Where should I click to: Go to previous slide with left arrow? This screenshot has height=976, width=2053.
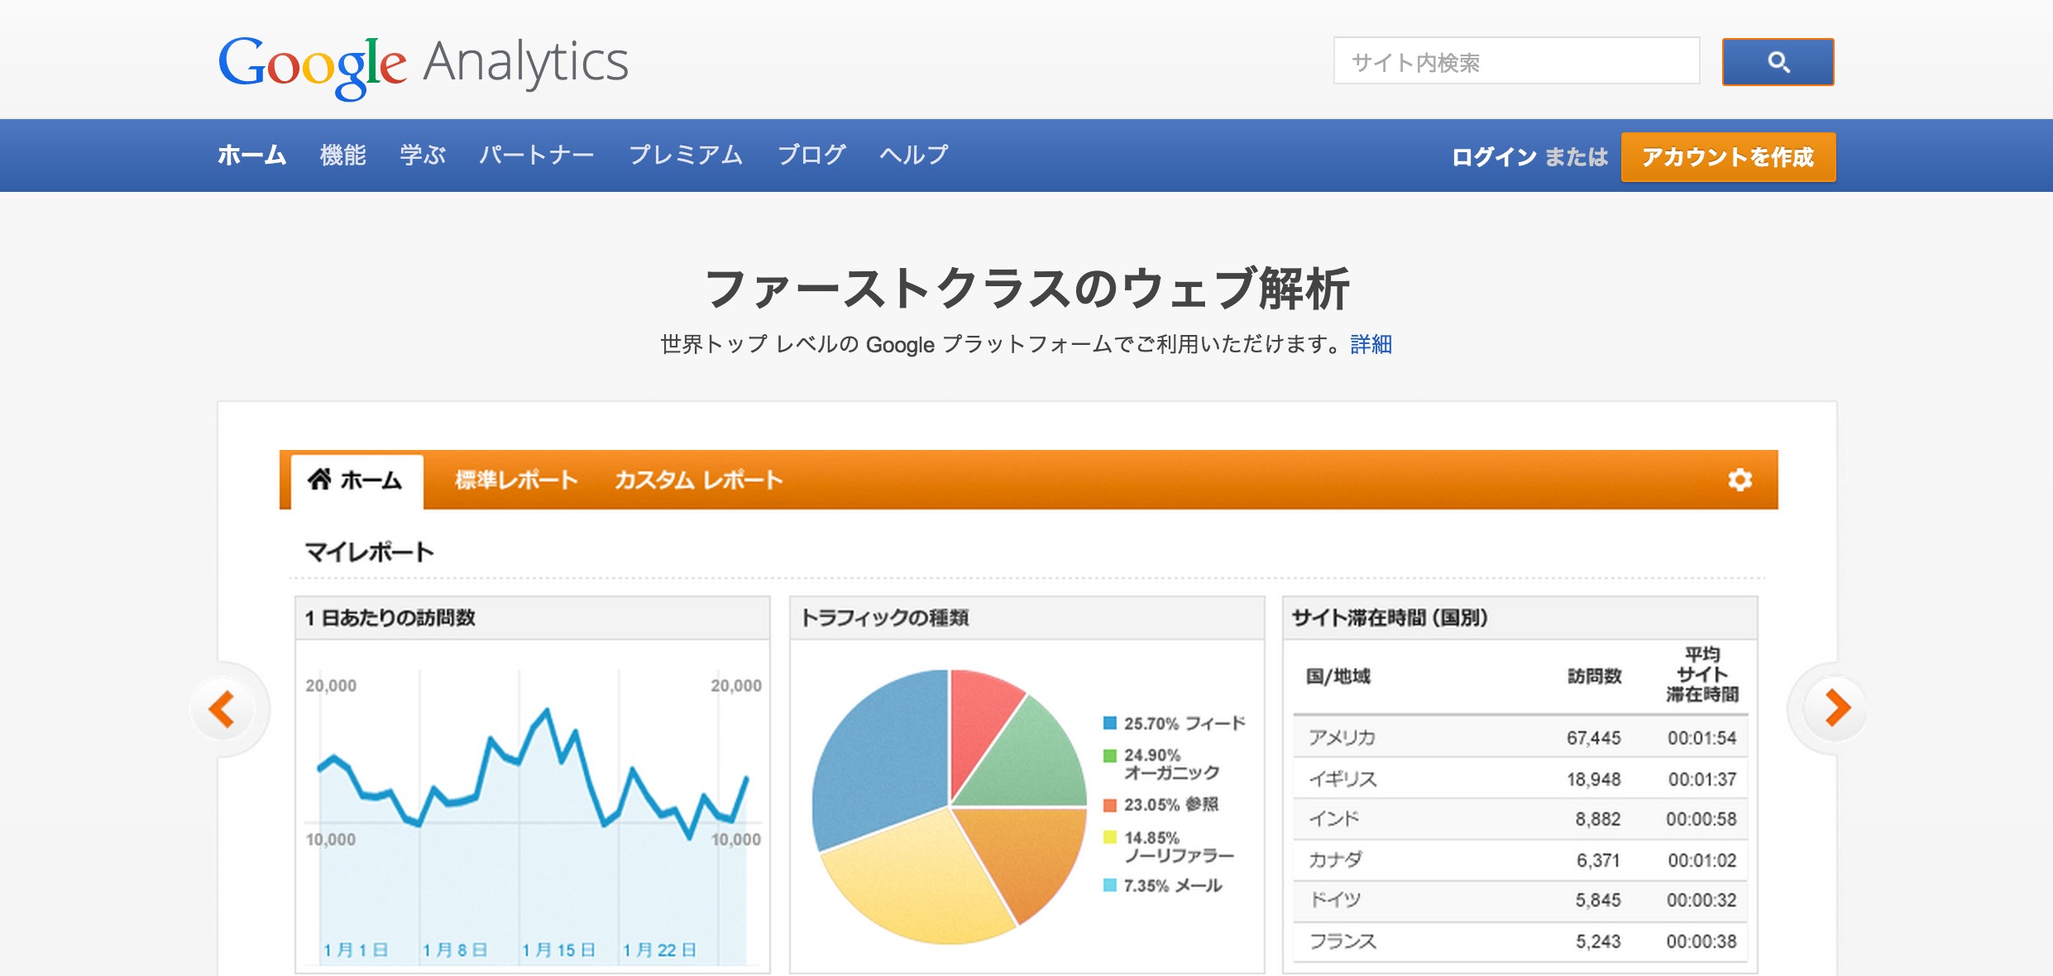(x=223, y=709)
